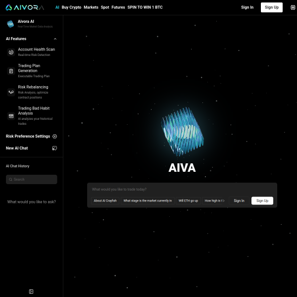Image resolution: width=297 pixels, height=297 pixels.
Task: Click the Risk Rebalancing icon
Action: [x=11, y=92]
